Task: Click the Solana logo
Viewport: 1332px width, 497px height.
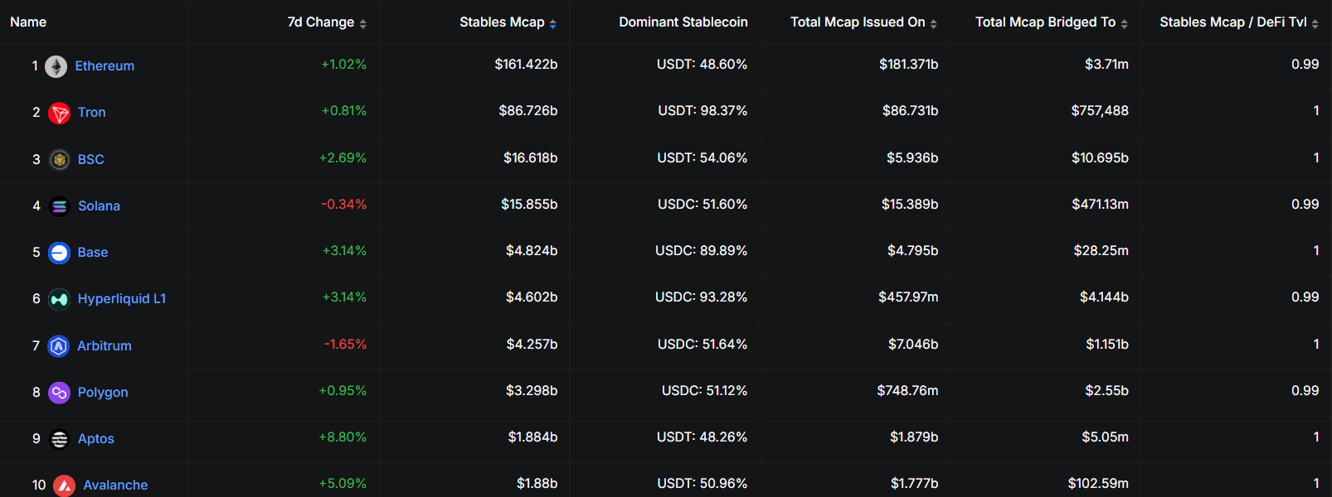Action: (x=59, y=205)
